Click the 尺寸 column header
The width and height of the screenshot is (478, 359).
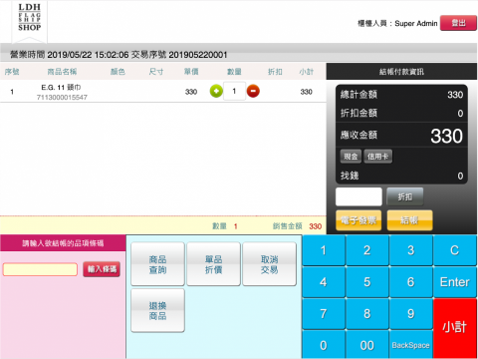(156, 72)
